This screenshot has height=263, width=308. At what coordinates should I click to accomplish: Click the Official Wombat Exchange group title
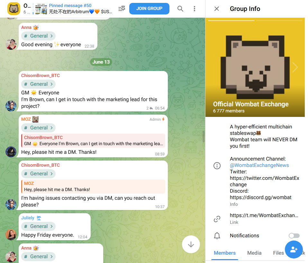251,104
